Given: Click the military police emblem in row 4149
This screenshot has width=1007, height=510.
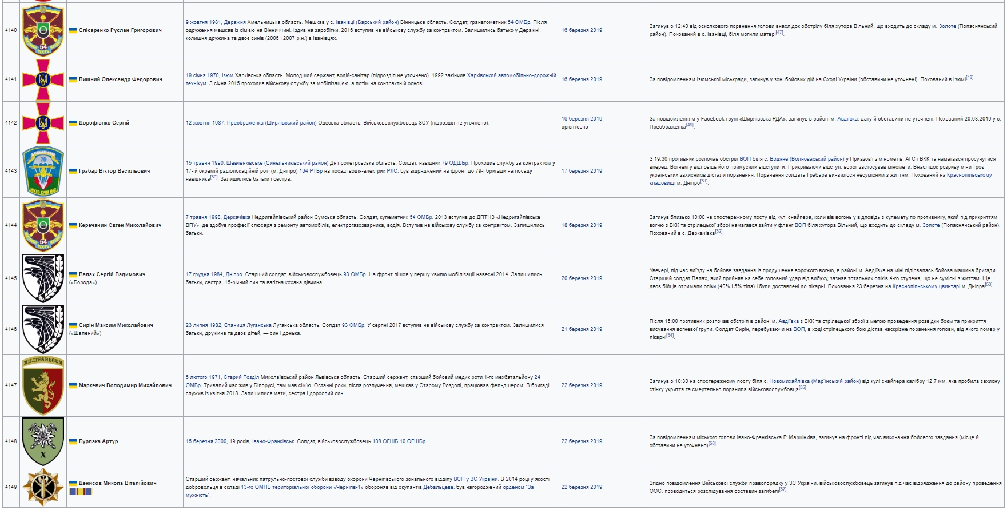Looking at the screenshot, I should 43,487.
